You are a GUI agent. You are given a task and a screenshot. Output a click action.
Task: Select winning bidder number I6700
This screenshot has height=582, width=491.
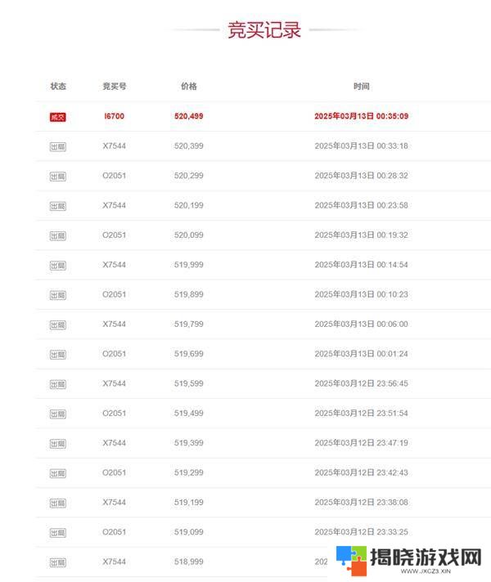pyautogui.click(x=114, y=116)
